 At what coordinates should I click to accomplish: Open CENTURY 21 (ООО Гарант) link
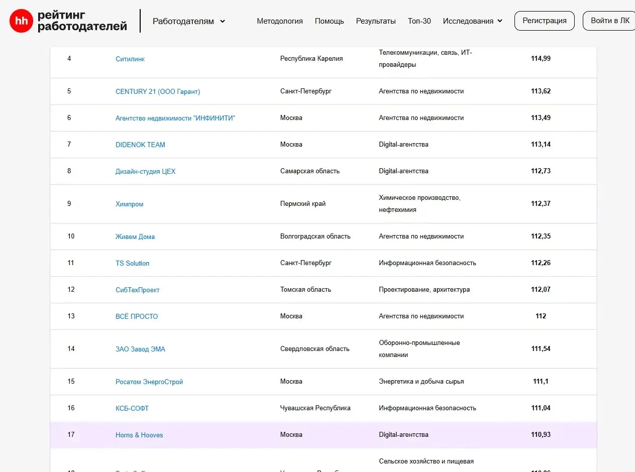pyautogui.click(x=158, y=91)
